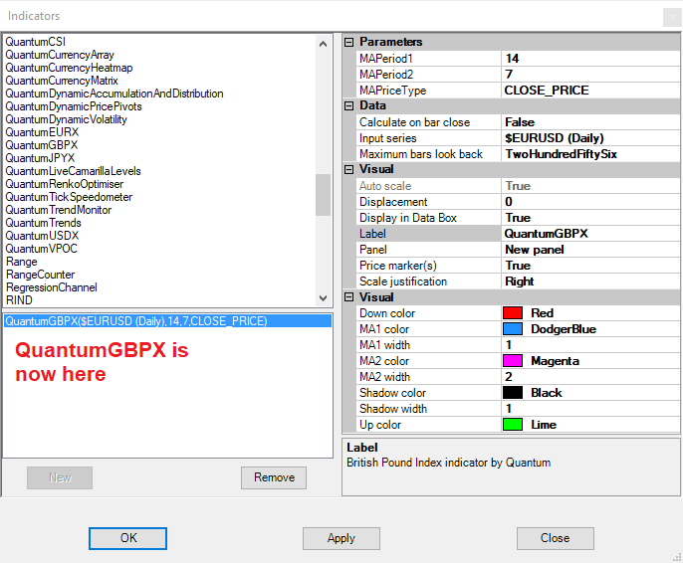Select QuantumGBPX in the upper list
683x563 pixels.
click(x=42, y=145)
